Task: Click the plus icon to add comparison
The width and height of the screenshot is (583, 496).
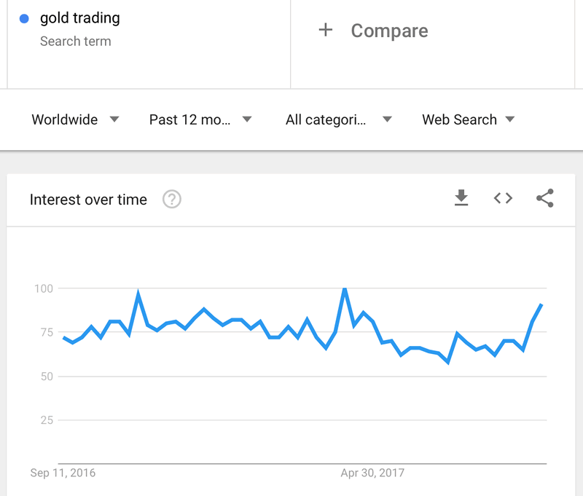Action: 325,31
